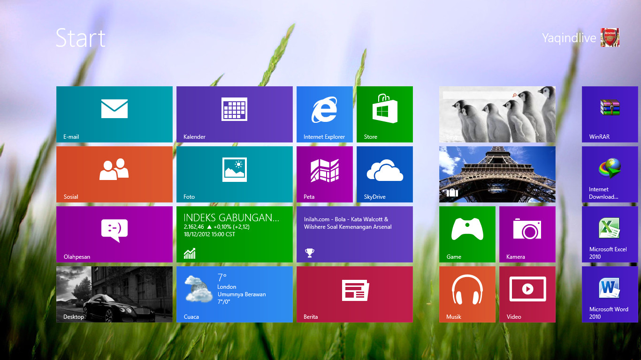The width and height of the screenshot is (641, 360).
Task: Open the Kalender app
Action: tap(235, 114)
